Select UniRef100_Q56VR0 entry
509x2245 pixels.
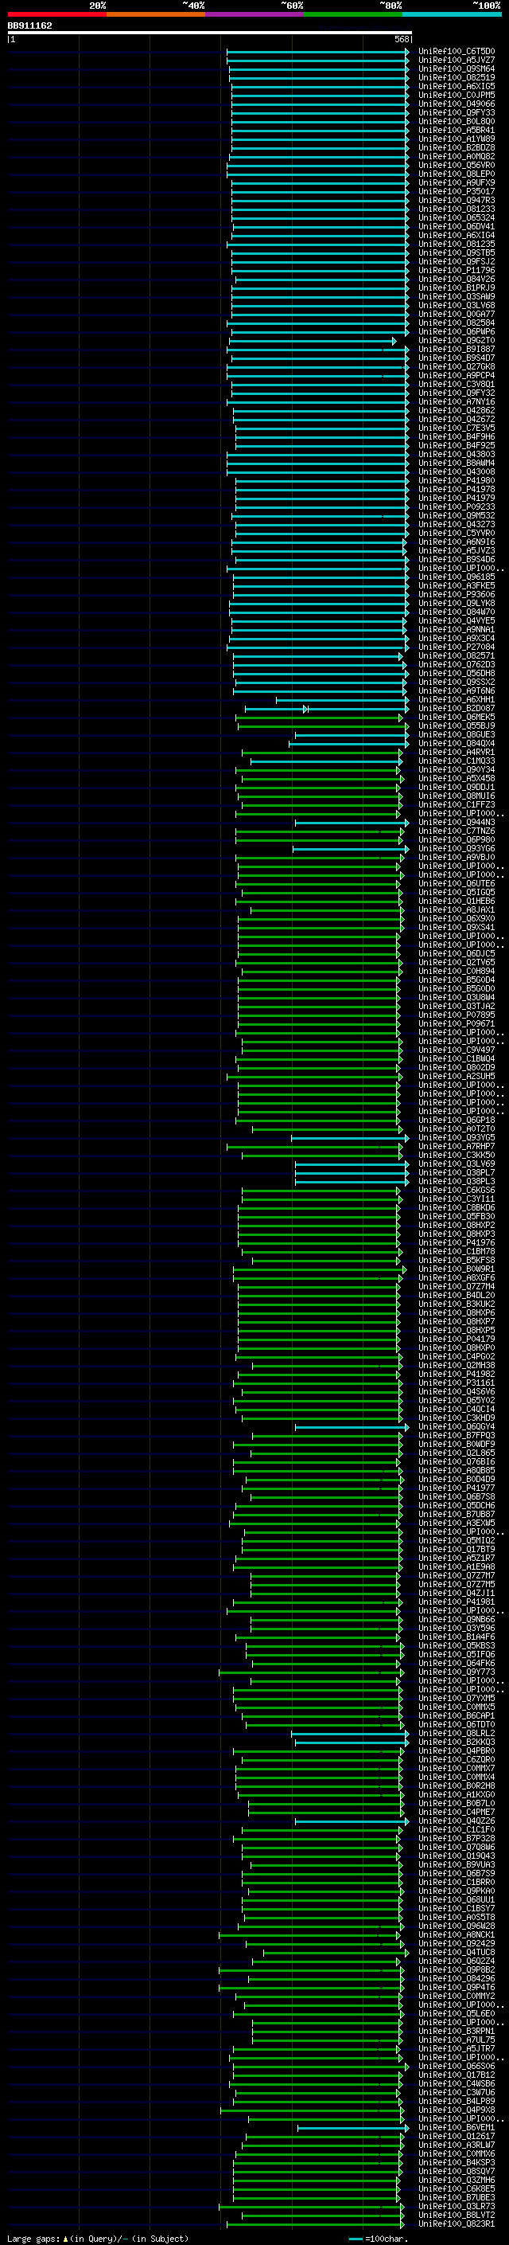pyautogui.click(x=457, y=165)
